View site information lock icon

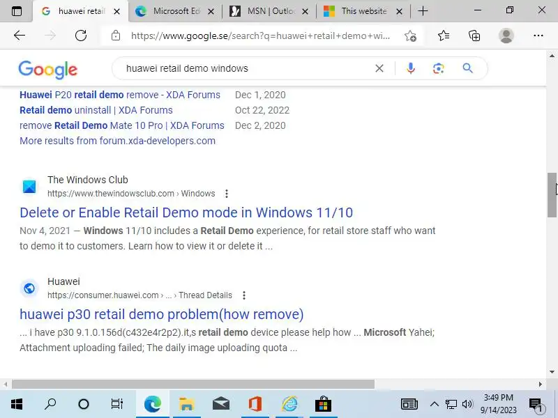(x=116, y=36)
